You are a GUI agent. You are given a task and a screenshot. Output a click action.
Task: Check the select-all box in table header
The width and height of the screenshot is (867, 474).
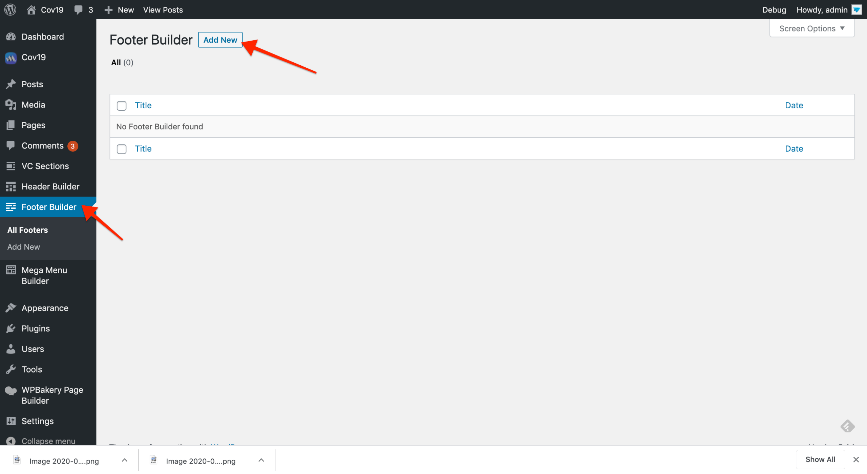pyautogui.click(x=122, y=106)
